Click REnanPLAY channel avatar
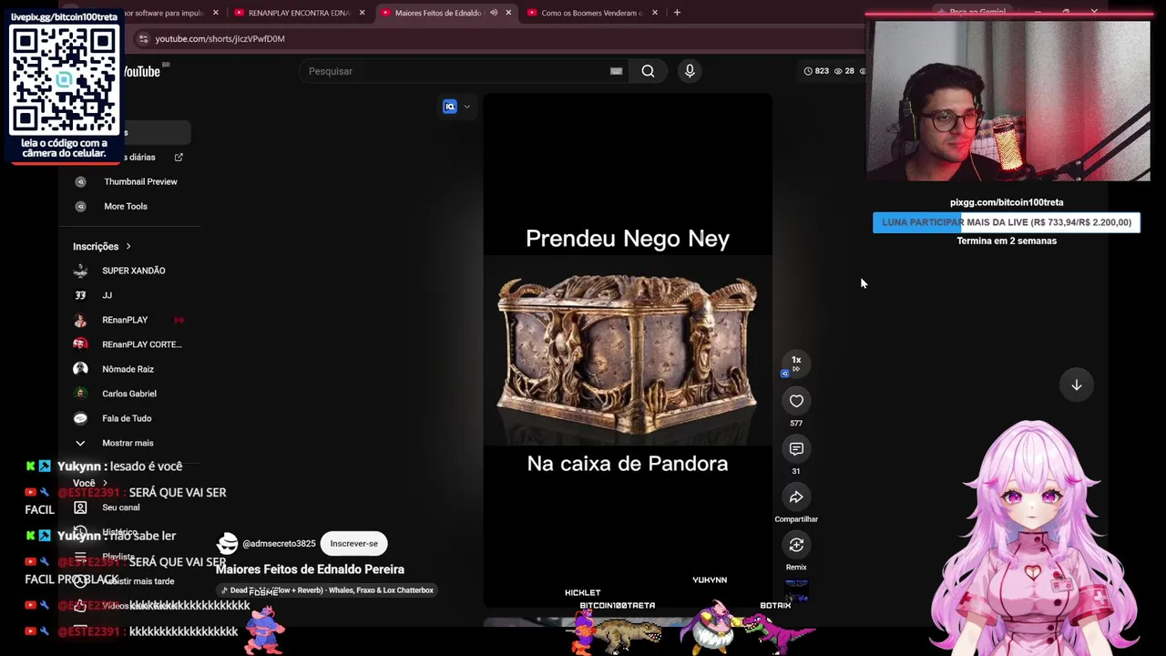Image resolution: width=1166 pixels, height=656 pixels. coord(80,320)
